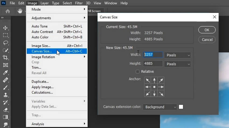
Task: Expand the Adjustments submenu
Action: 57,18
